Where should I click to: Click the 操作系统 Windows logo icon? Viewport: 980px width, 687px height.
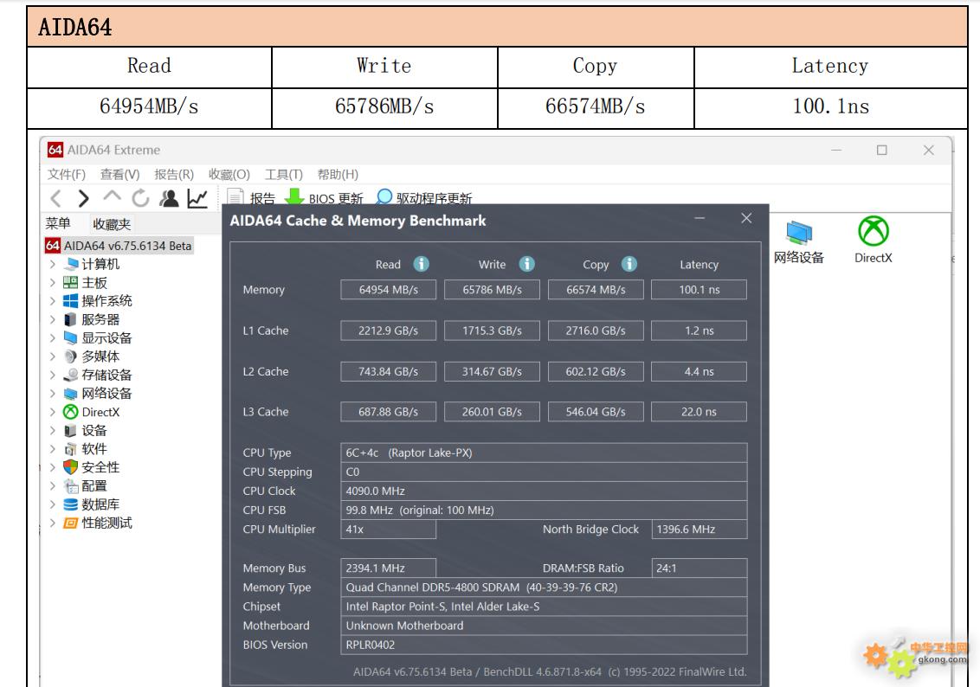pos(71,301)
